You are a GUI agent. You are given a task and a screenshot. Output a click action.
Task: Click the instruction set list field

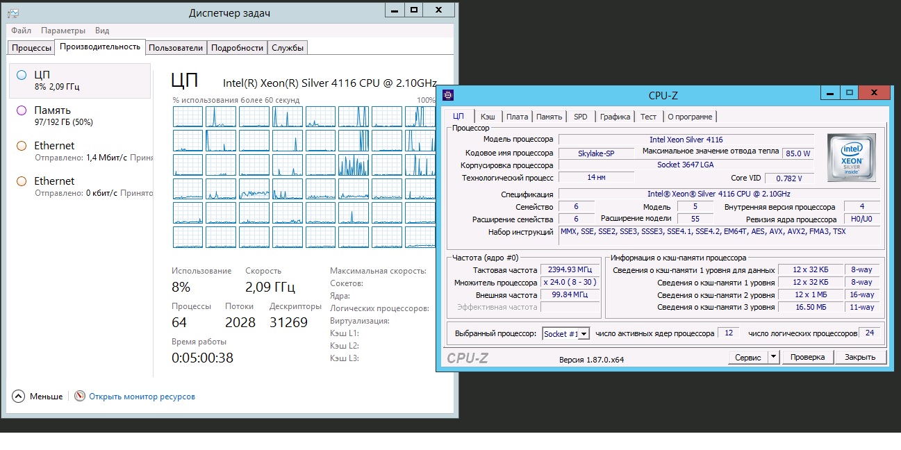pyautogui.click(x=719, y=235)
